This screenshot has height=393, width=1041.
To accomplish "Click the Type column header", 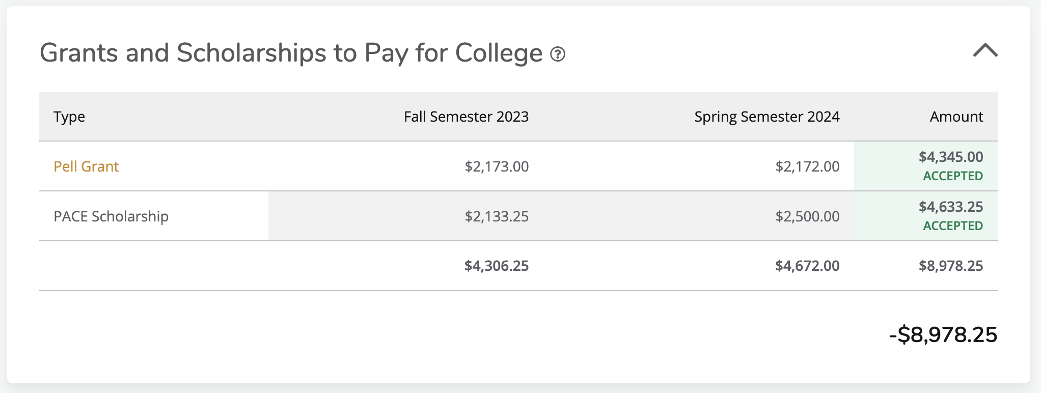I will (69, 117).
